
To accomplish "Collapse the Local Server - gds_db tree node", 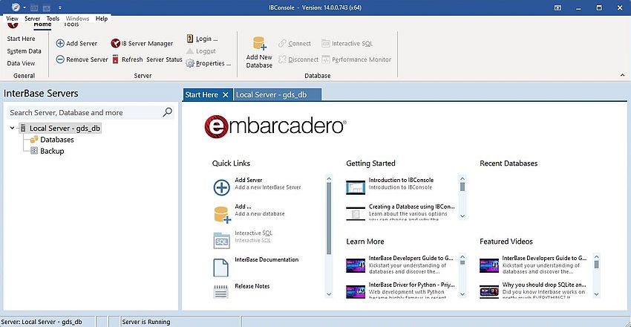I will [x=13, y=129].
